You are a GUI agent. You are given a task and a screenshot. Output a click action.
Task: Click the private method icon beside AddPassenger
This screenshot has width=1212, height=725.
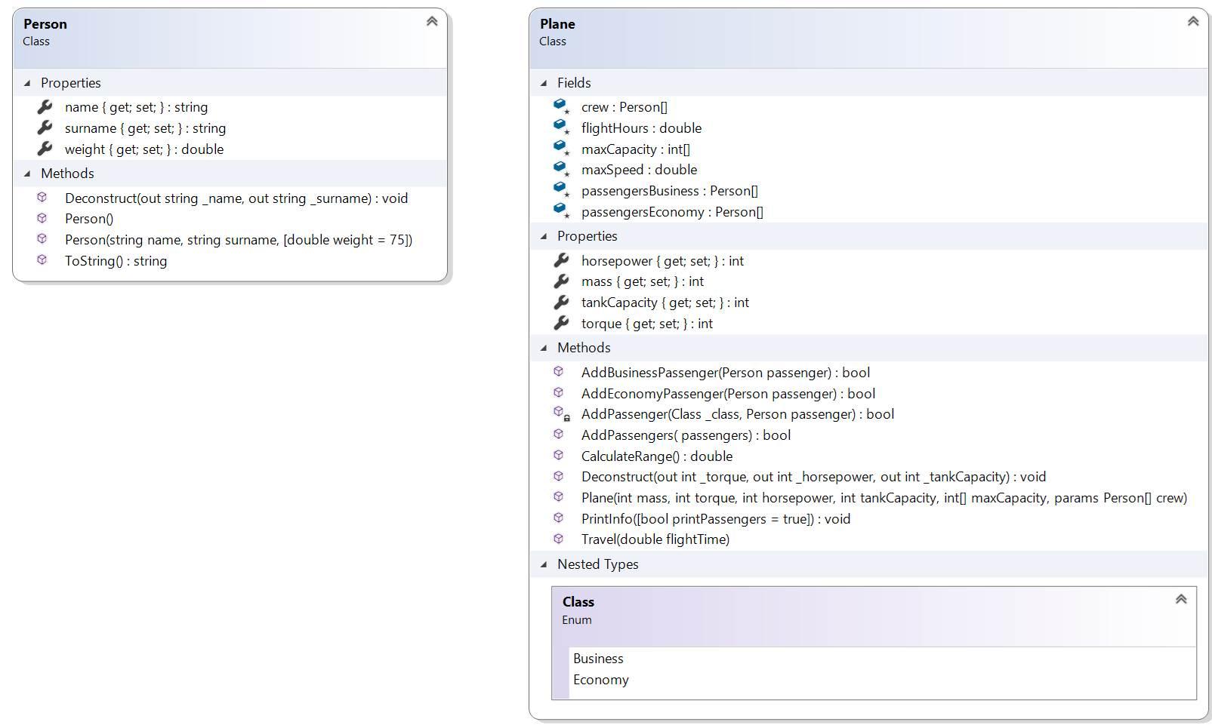(x=560, y=413)
